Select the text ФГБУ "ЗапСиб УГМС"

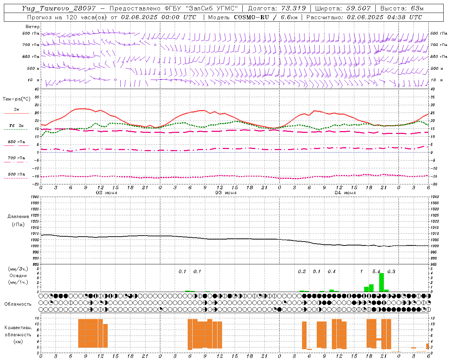(201, 8)
